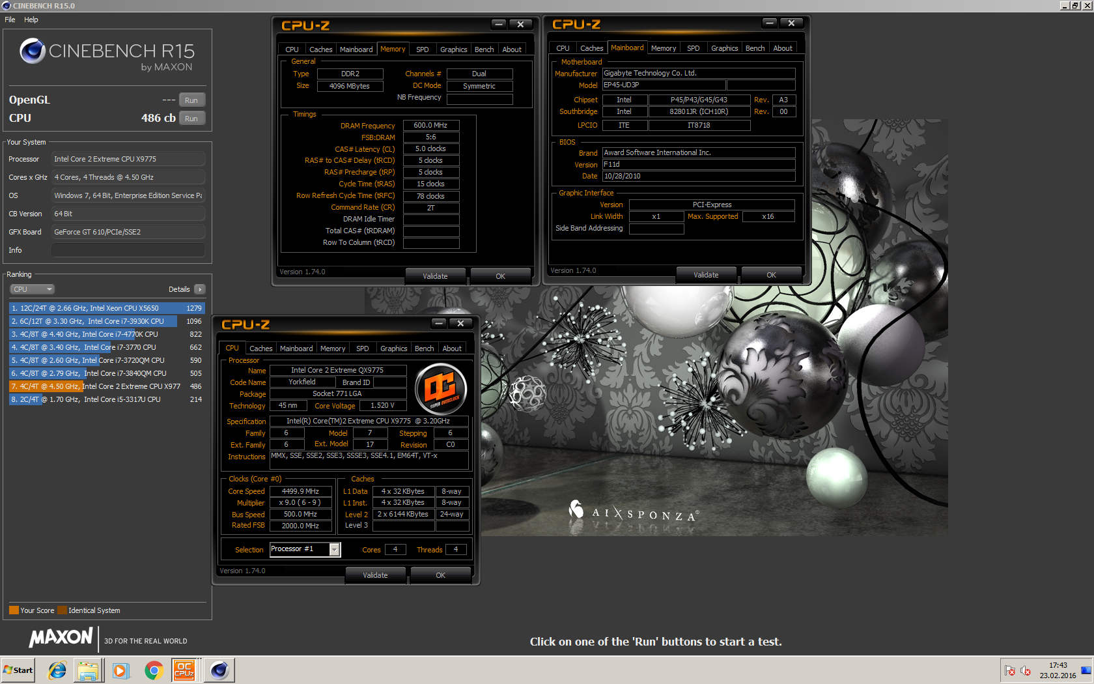Minimize the Mainboard CPU-Z window
The height and width of the screenshot is (684, 1094).
pyautogui.click(x=770, y=23)
